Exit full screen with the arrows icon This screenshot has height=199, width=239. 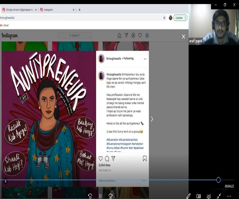click(x=219, y=196)
